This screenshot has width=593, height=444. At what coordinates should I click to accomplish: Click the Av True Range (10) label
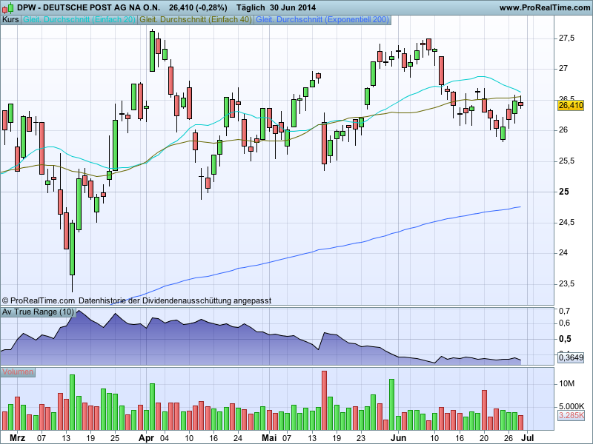[39, 312]
